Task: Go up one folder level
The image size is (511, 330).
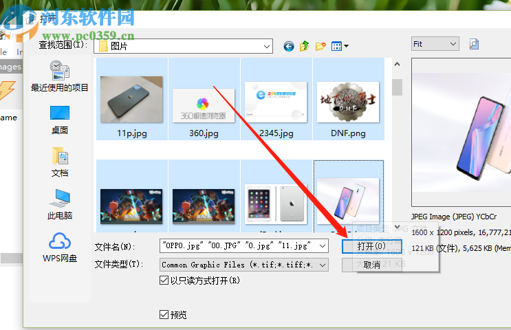Action: 305,46
